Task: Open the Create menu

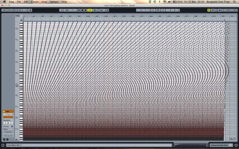Action: 35,2
